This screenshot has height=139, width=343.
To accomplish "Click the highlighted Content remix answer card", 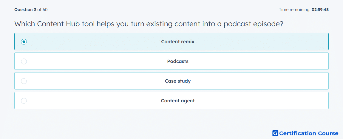I will [x=171, y=41].
